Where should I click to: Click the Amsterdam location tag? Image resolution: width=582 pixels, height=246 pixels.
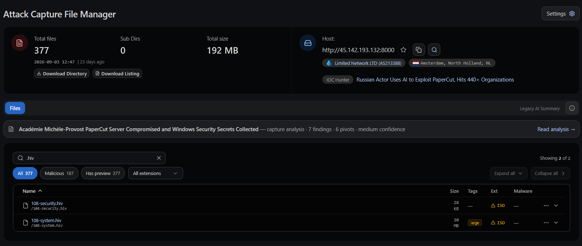pos(452,63)
